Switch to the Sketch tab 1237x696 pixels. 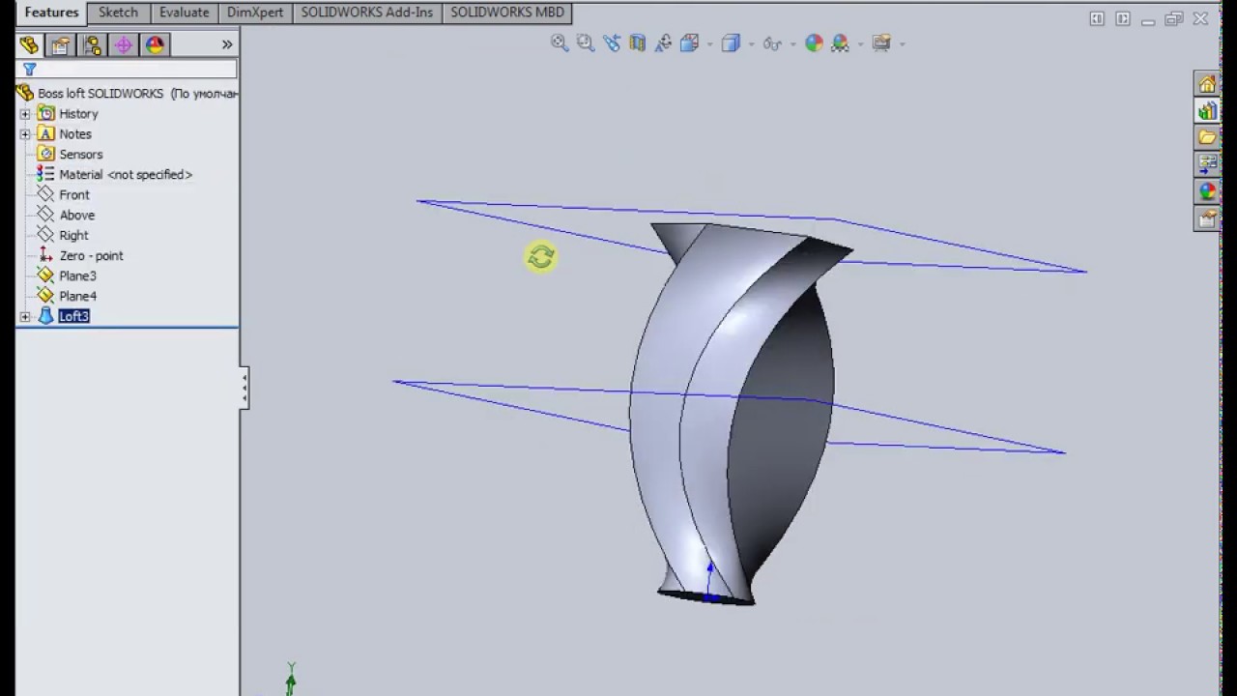pos(118,13)
